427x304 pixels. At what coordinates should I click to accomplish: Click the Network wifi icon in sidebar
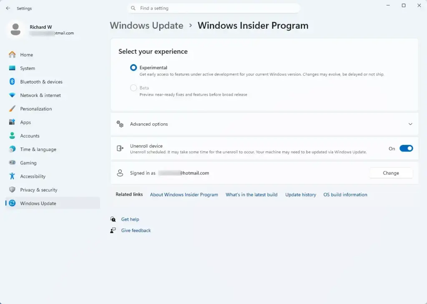click(12, 95)
